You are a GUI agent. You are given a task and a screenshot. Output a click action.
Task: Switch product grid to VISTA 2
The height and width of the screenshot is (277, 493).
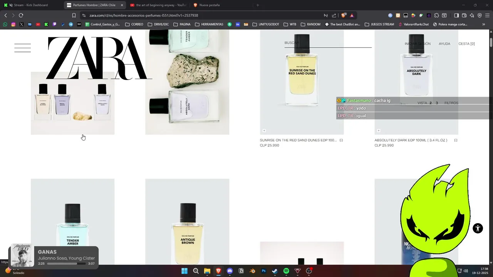(x=431, y=103)
